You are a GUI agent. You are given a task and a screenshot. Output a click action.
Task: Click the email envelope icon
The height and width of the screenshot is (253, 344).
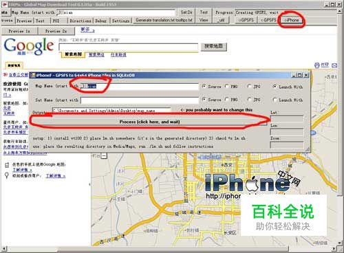334,65
